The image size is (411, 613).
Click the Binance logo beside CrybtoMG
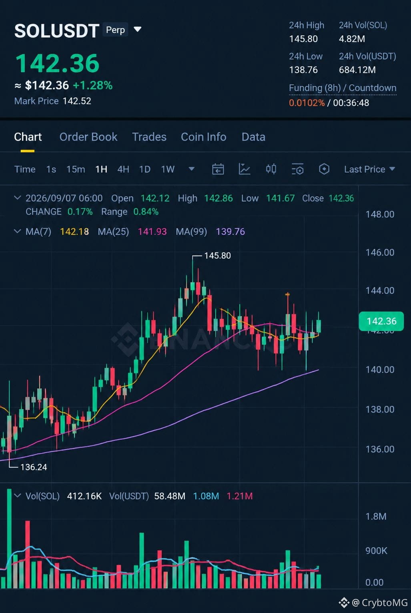(344, 602)
